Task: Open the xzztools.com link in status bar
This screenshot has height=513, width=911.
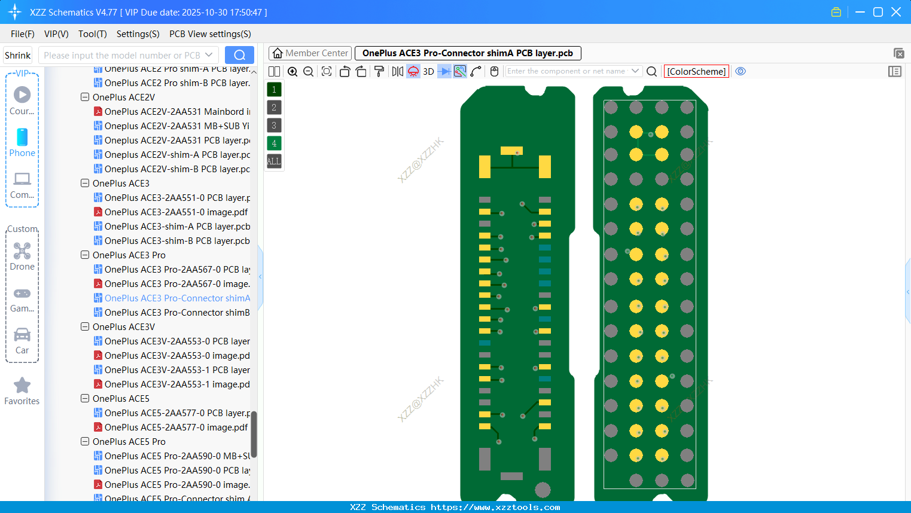Action: (495, 507)
